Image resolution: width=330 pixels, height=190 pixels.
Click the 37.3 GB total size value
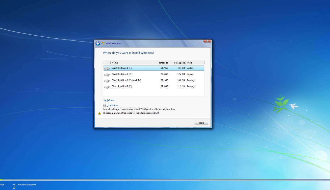(164, 86)
